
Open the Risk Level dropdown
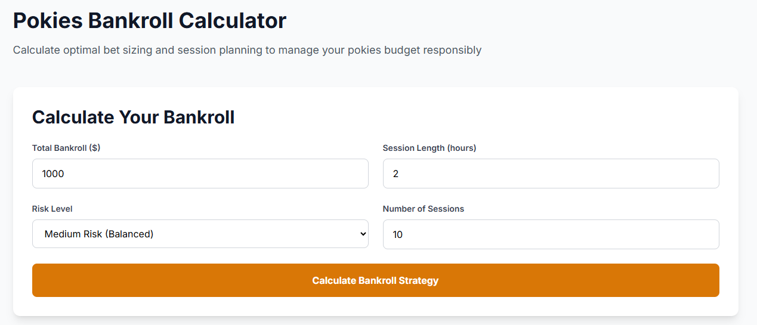(200, 234)
